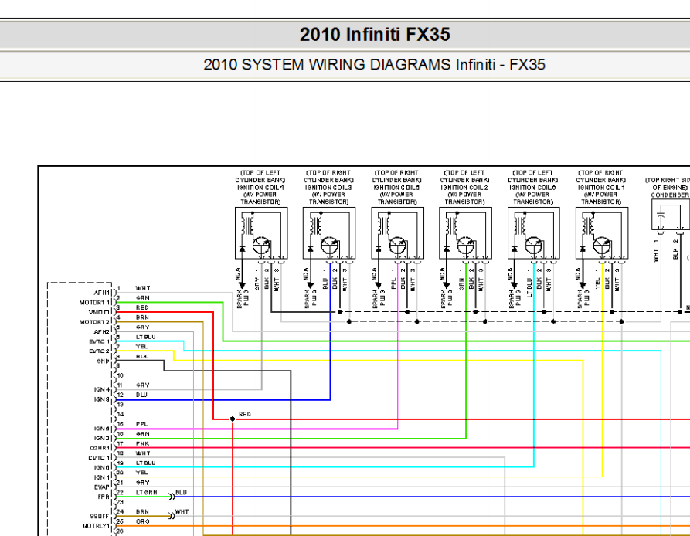
Task: Click the "IGNITION COIL 3" component label
Action: pos(328,188)
